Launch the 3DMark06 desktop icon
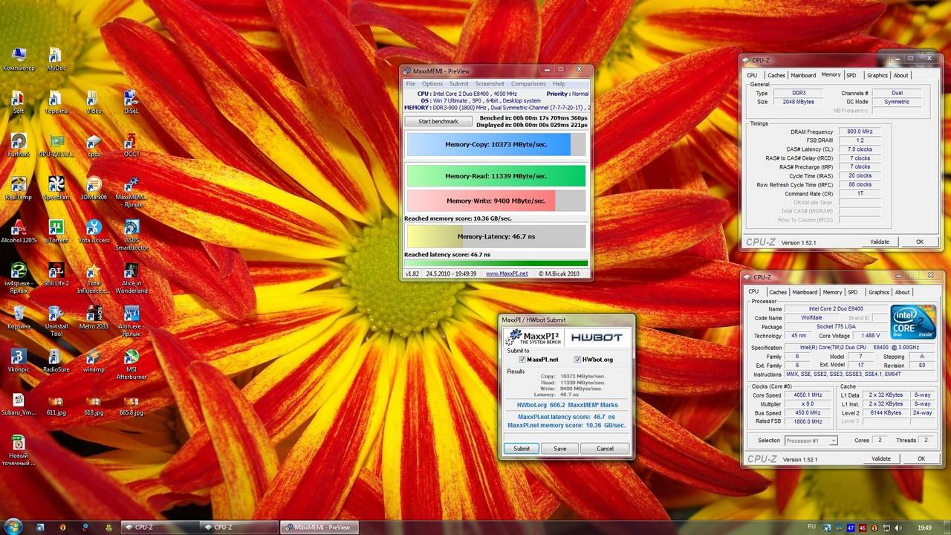This screenshot has width=951, height=535. point(94,188)
